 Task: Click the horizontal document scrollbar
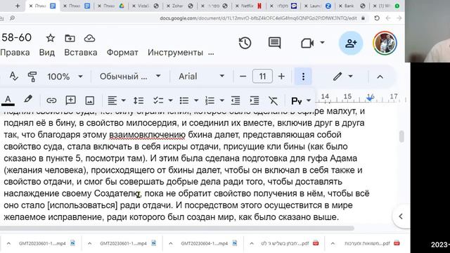(x=176, y=228)
